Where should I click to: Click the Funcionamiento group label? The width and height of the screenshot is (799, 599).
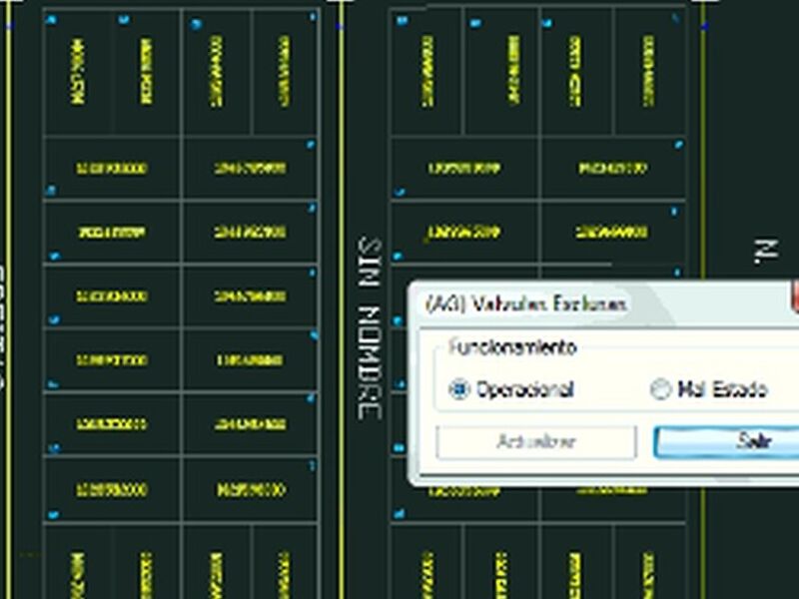[512, 347]
